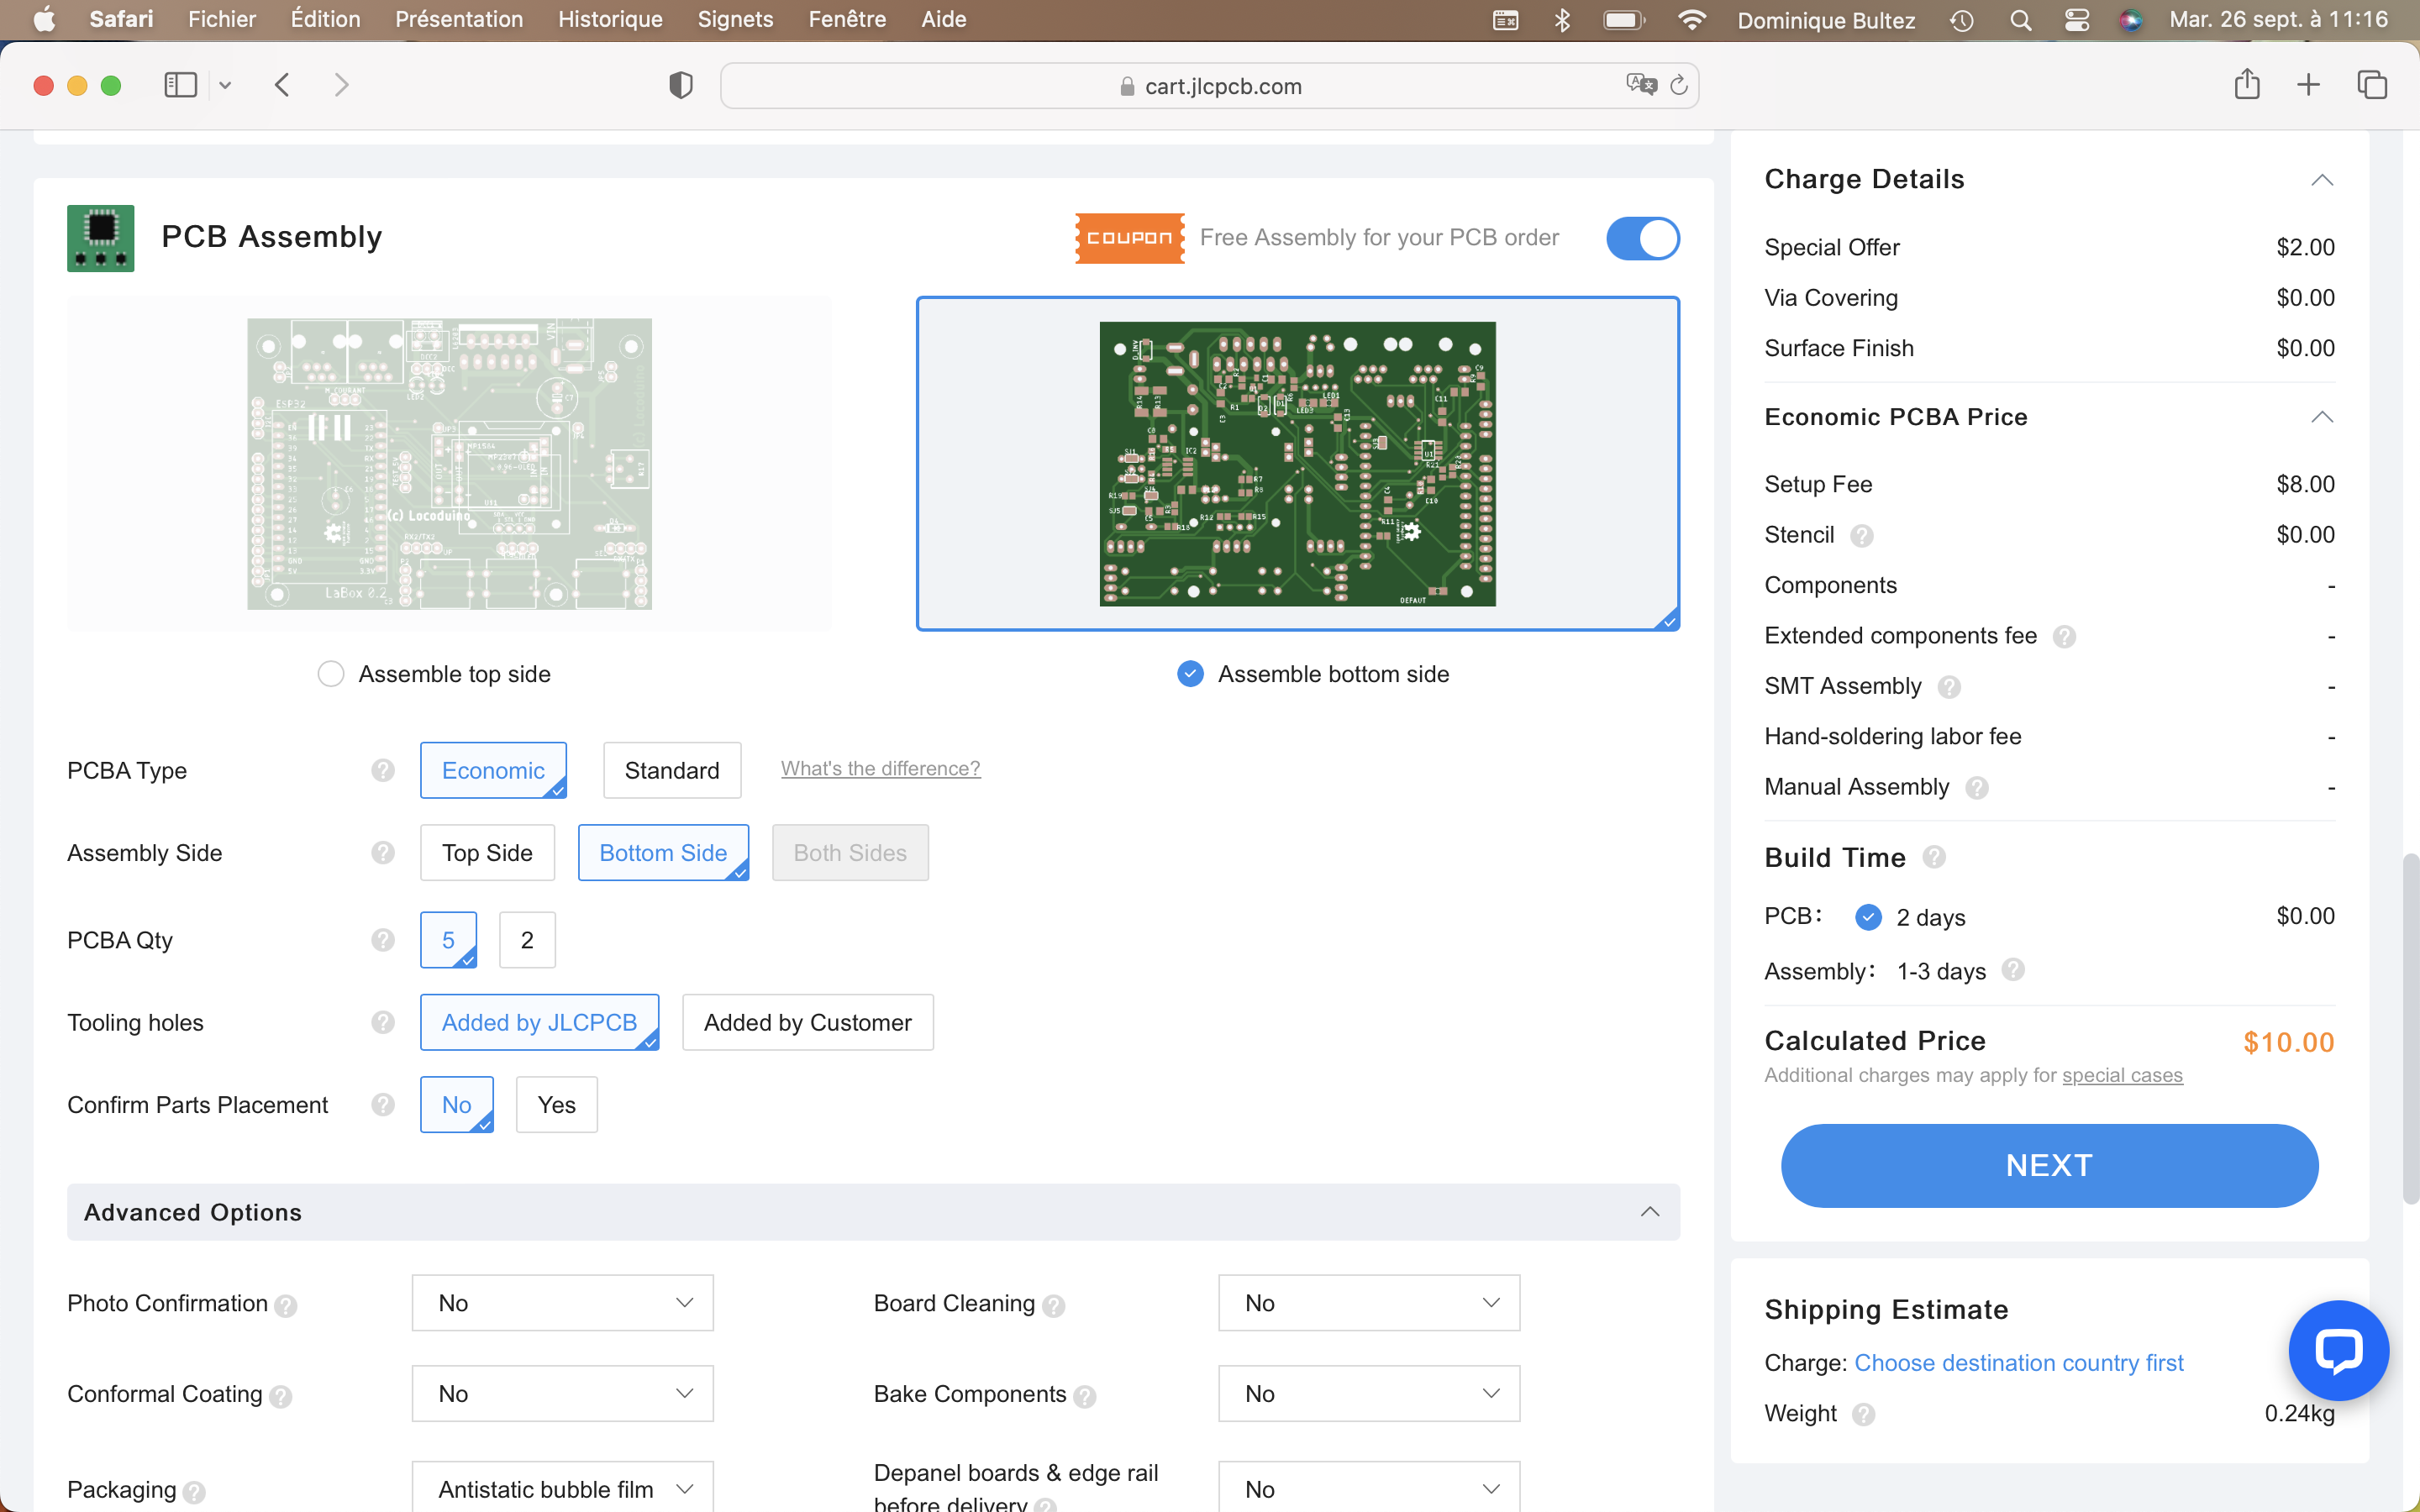Open the Fenêtre menu
Viewport: 2420px width, 1512px height.
[x=847, y=19]
